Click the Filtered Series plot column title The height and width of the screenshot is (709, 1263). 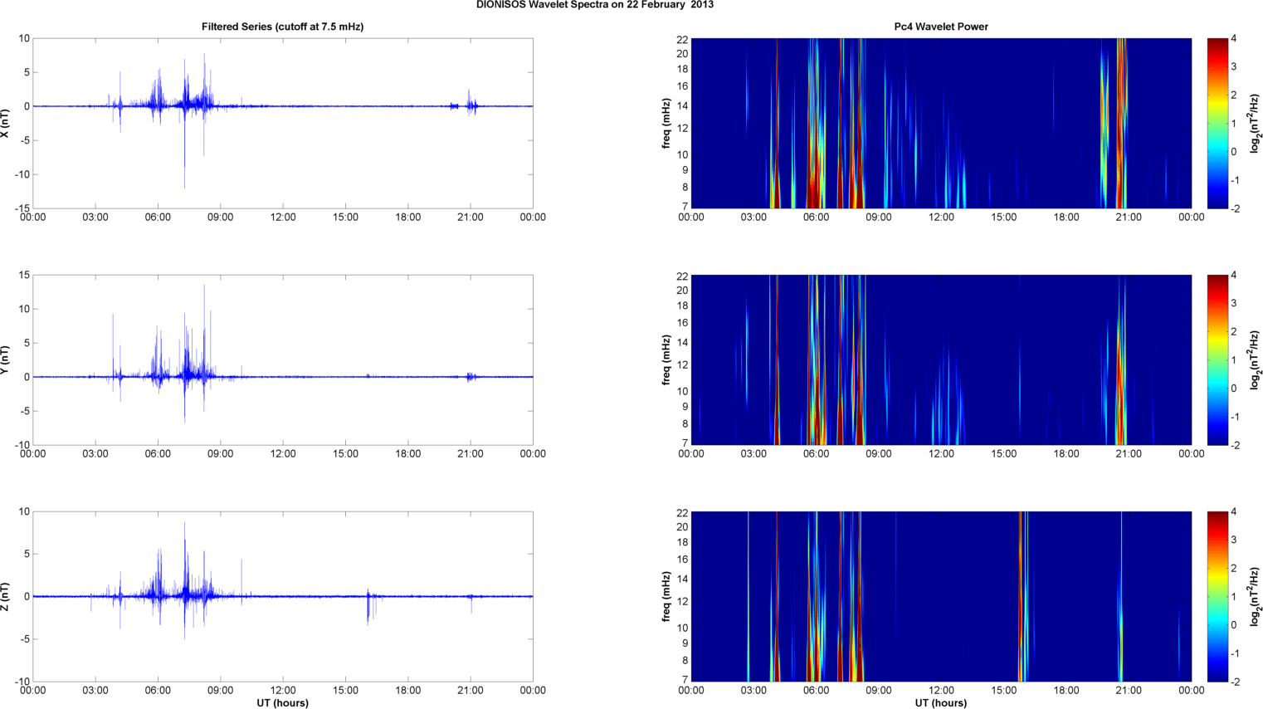282,27
